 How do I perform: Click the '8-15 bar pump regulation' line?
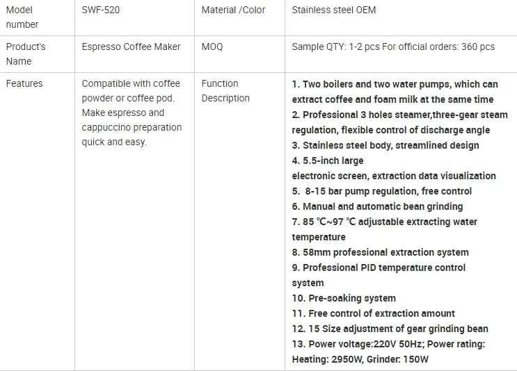[381, 191]
